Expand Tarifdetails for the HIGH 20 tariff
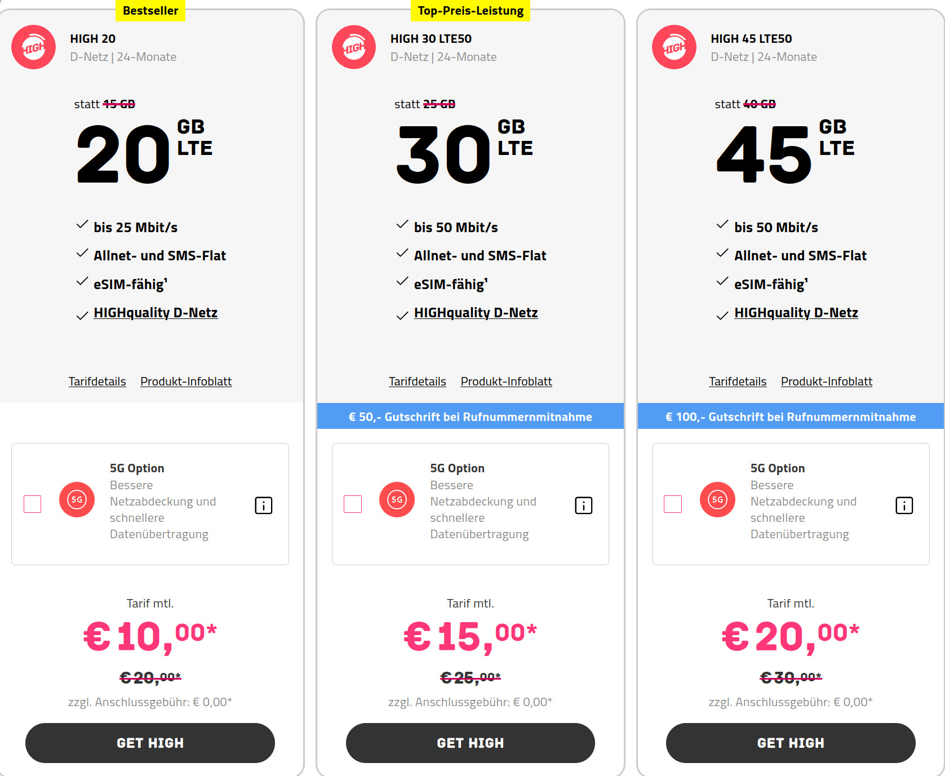 click(97, 381)
